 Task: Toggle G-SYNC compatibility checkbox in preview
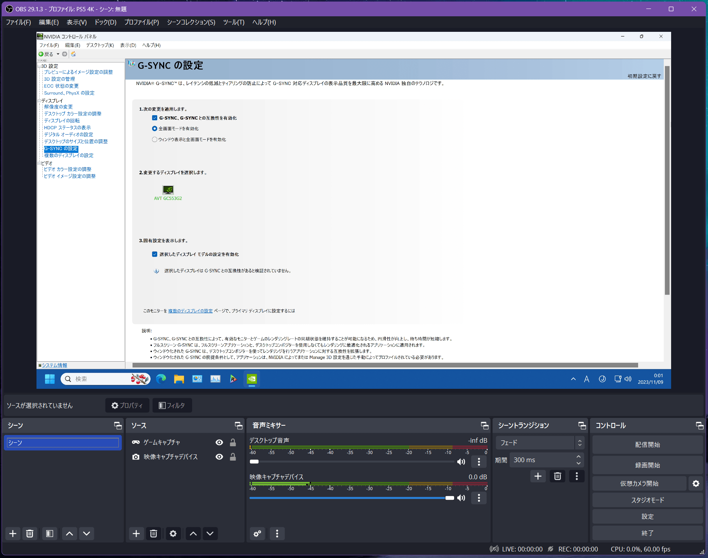tap(154, 118)
